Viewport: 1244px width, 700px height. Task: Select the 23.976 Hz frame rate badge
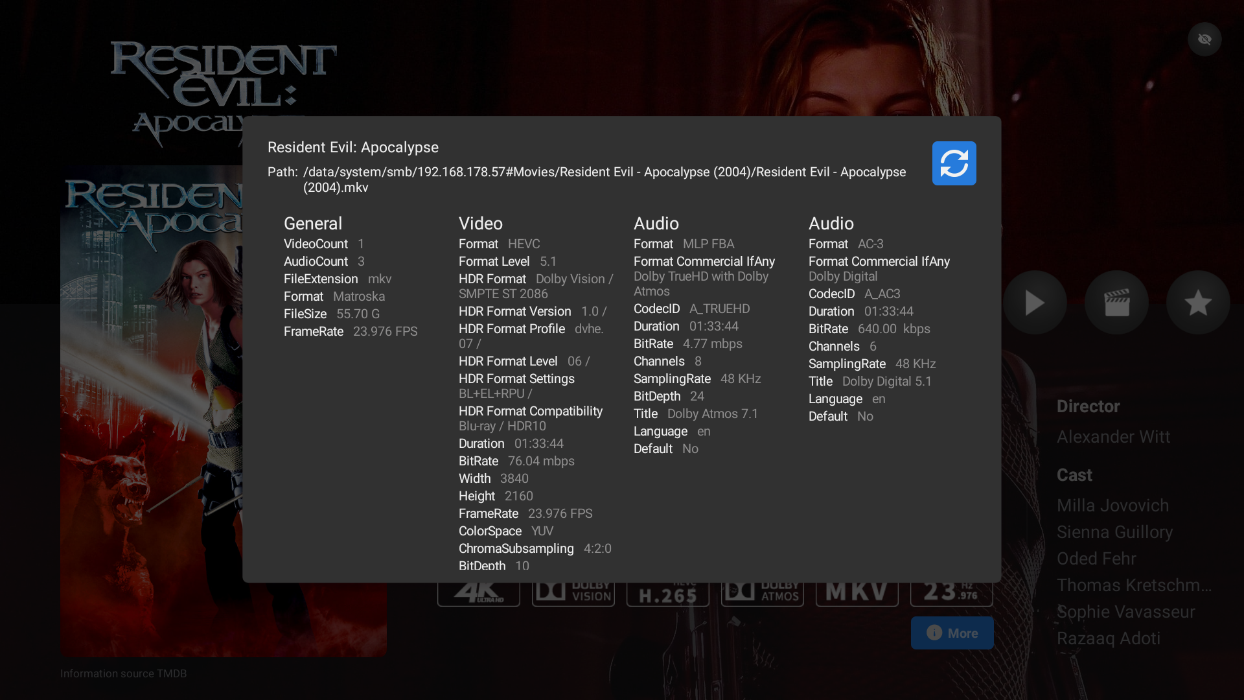coord(952,594)
